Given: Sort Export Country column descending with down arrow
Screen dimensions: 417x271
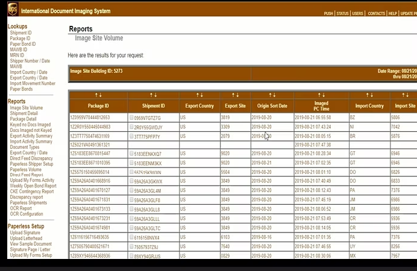Looking at the screenshot, I should 202,95.
